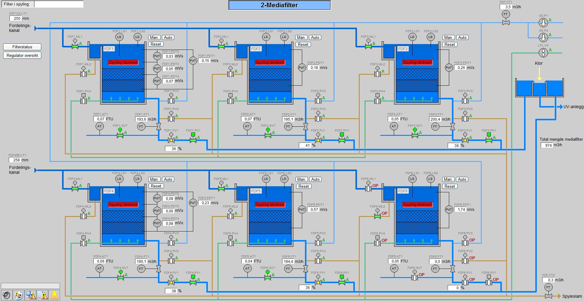584x302 pixels.
Task: Click the yellow warning triangle icon
Action: pyautogui.click(x=54, y=295)
